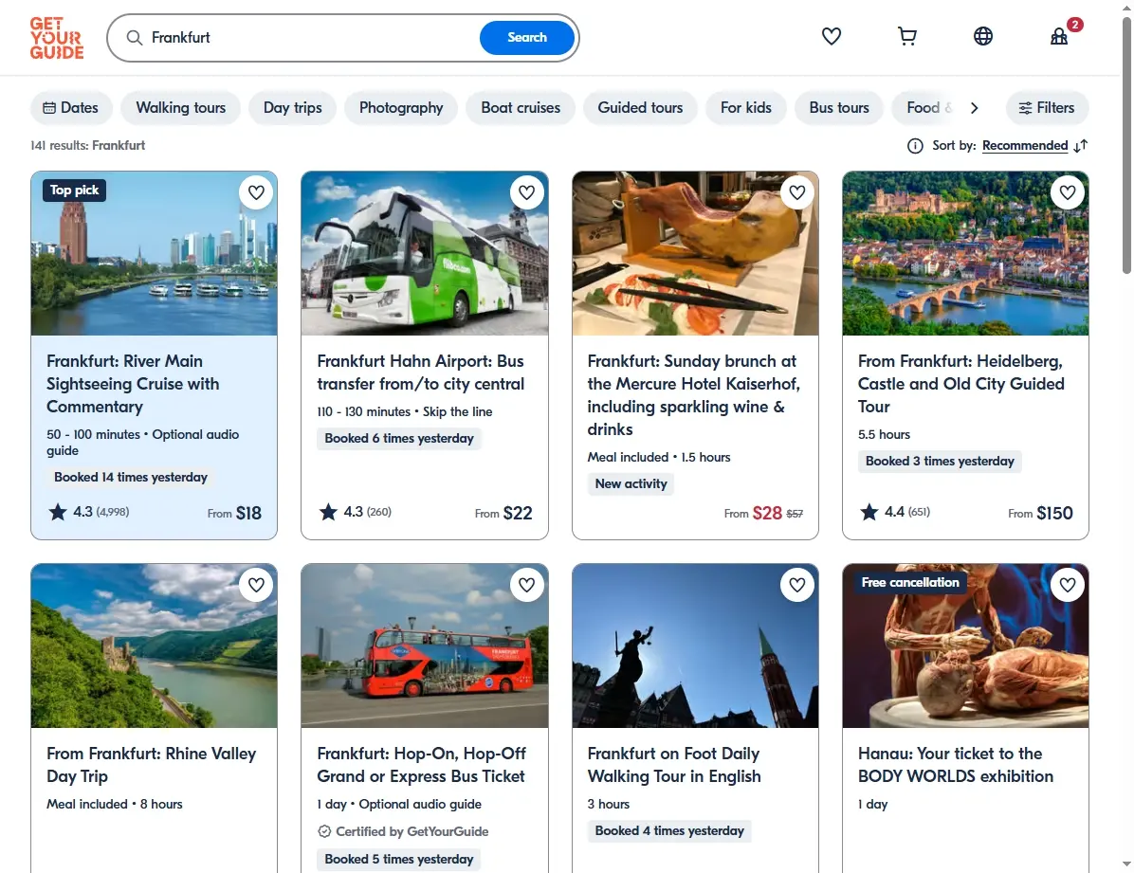1134x873 pixels.
Task: Select the Day trips filter chip
Action: (x=292, y=108)
